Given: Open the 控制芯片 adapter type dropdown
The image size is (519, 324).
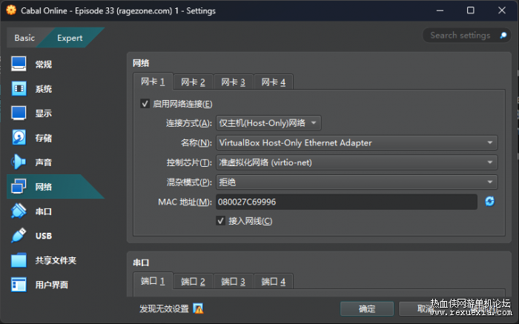Looking at the screenshot, I should 357,162.
